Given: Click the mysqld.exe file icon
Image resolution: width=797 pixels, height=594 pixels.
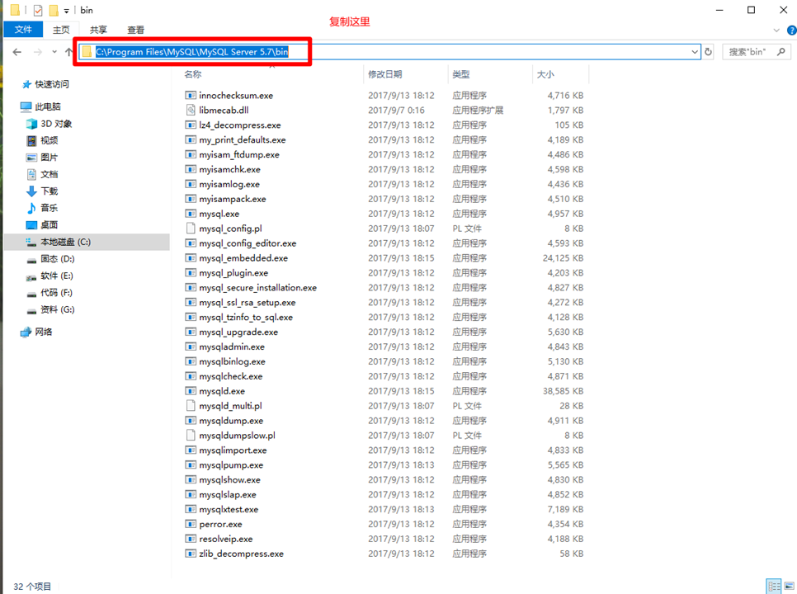Looking at the screenshot, I should click(x=191, y=391).
